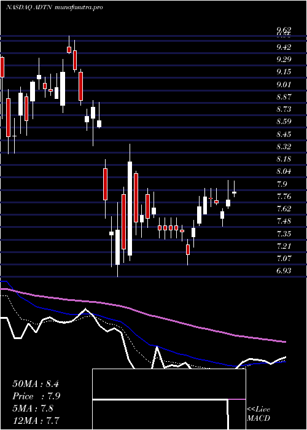Click the 8.04 price axis label
307x430 pixels.
[284, 171]
